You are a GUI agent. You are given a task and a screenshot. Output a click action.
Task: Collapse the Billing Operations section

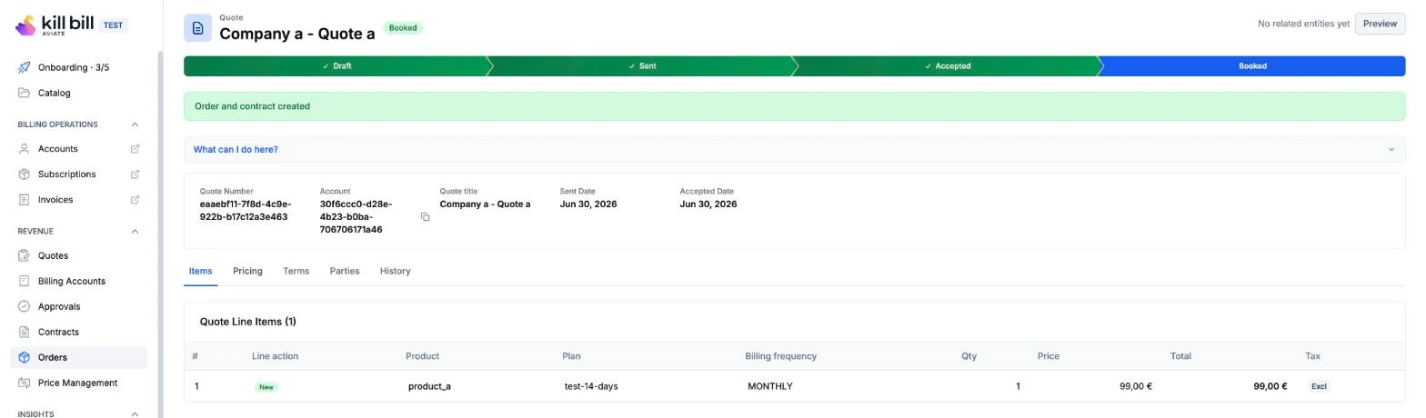135,124
